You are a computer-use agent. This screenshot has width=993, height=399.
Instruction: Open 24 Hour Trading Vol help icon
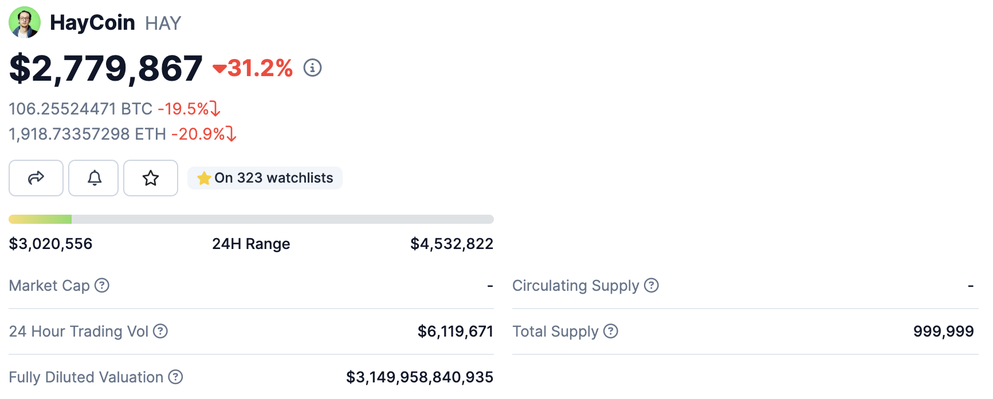pyautogui.click(x=160, y=331)
